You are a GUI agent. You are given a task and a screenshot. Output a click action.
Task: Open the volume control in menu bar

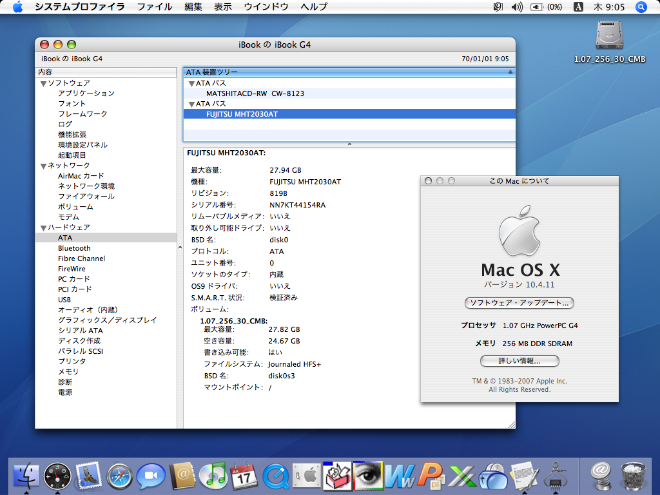pyautogui.click(x=517, y=7)
